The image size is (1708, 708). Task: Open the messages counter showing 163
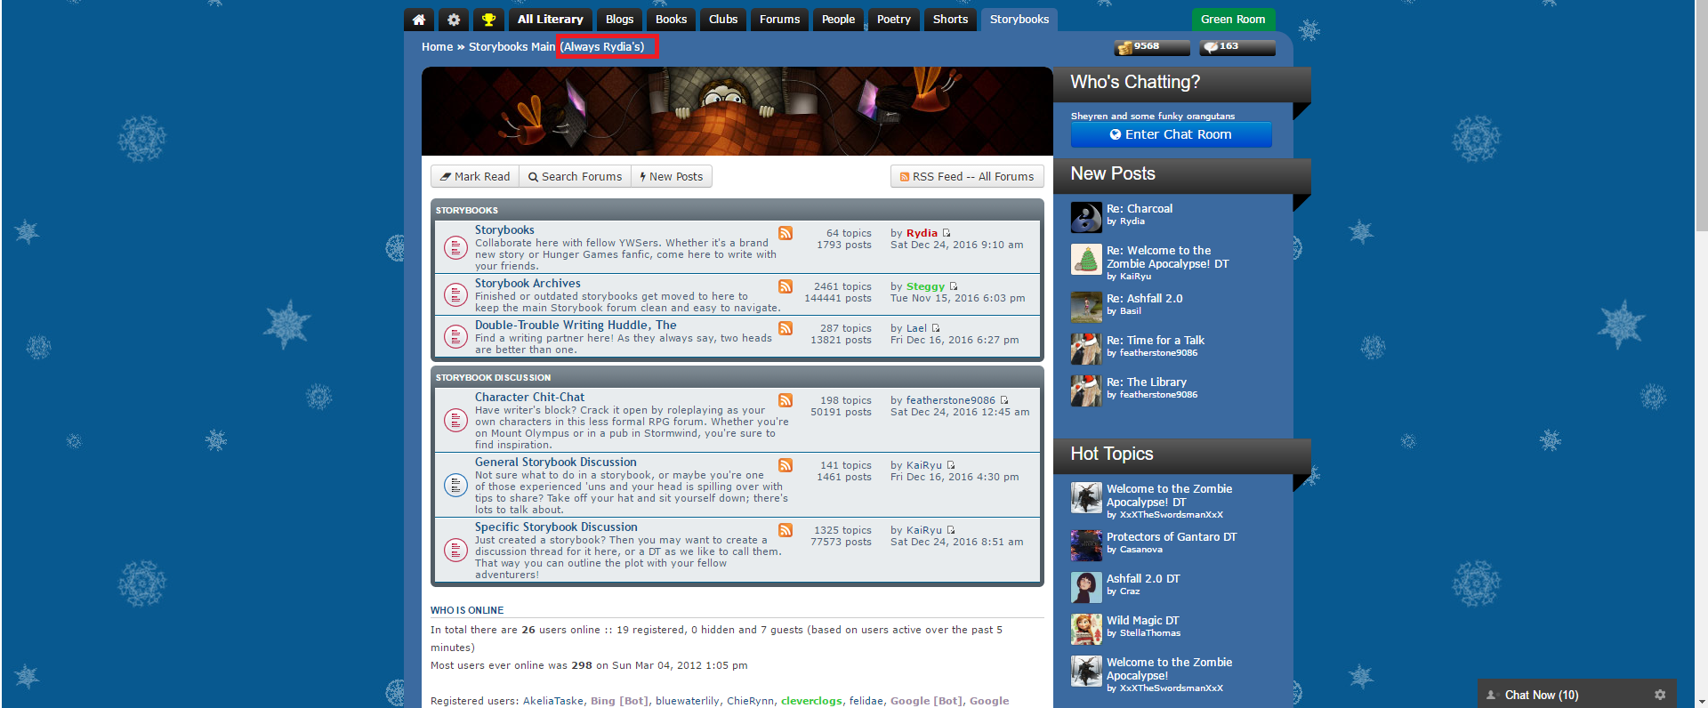tap(1237, 47)
